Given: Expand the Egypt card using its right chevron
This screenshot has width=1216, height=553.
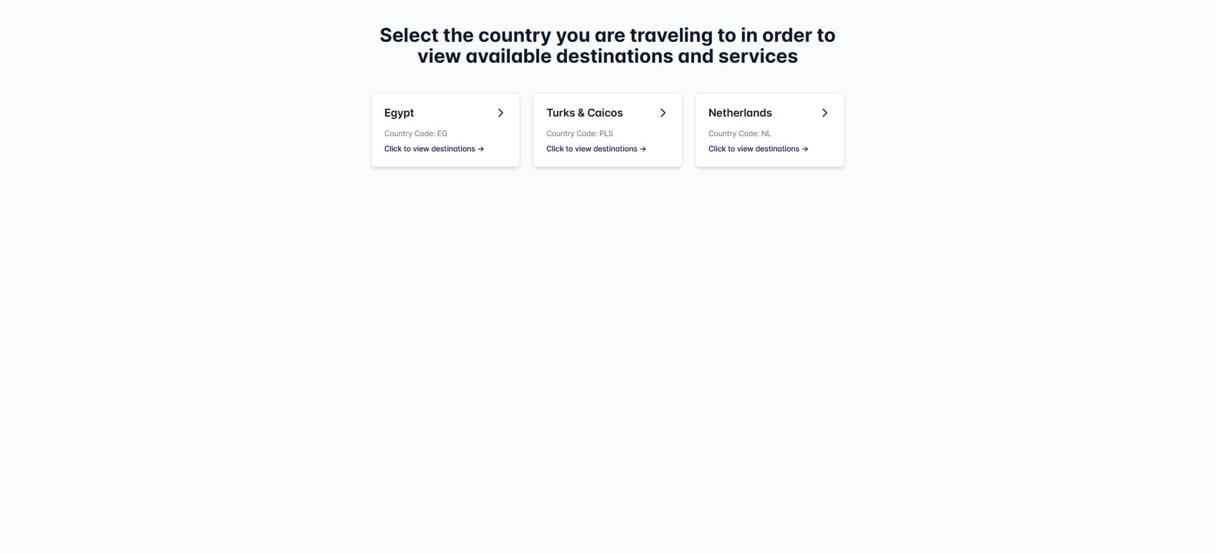Looking at the screenshot, I should [500, 113].
